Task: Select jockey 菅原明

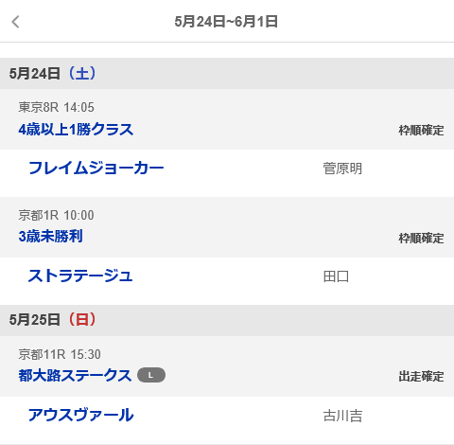Action: (342, 169)
